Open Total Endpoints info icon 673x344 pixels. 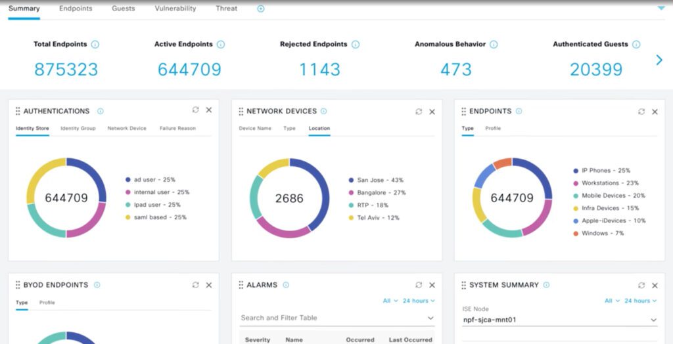pyautogui.click(x=95, y=44)
